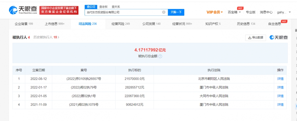
Task: Open the 知识产权 5 tab
Action: point(213,24)
